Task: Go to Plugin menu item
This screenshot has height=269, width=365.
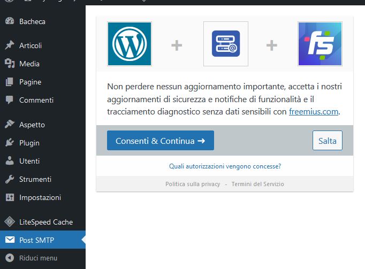Action: coord(43,143)
